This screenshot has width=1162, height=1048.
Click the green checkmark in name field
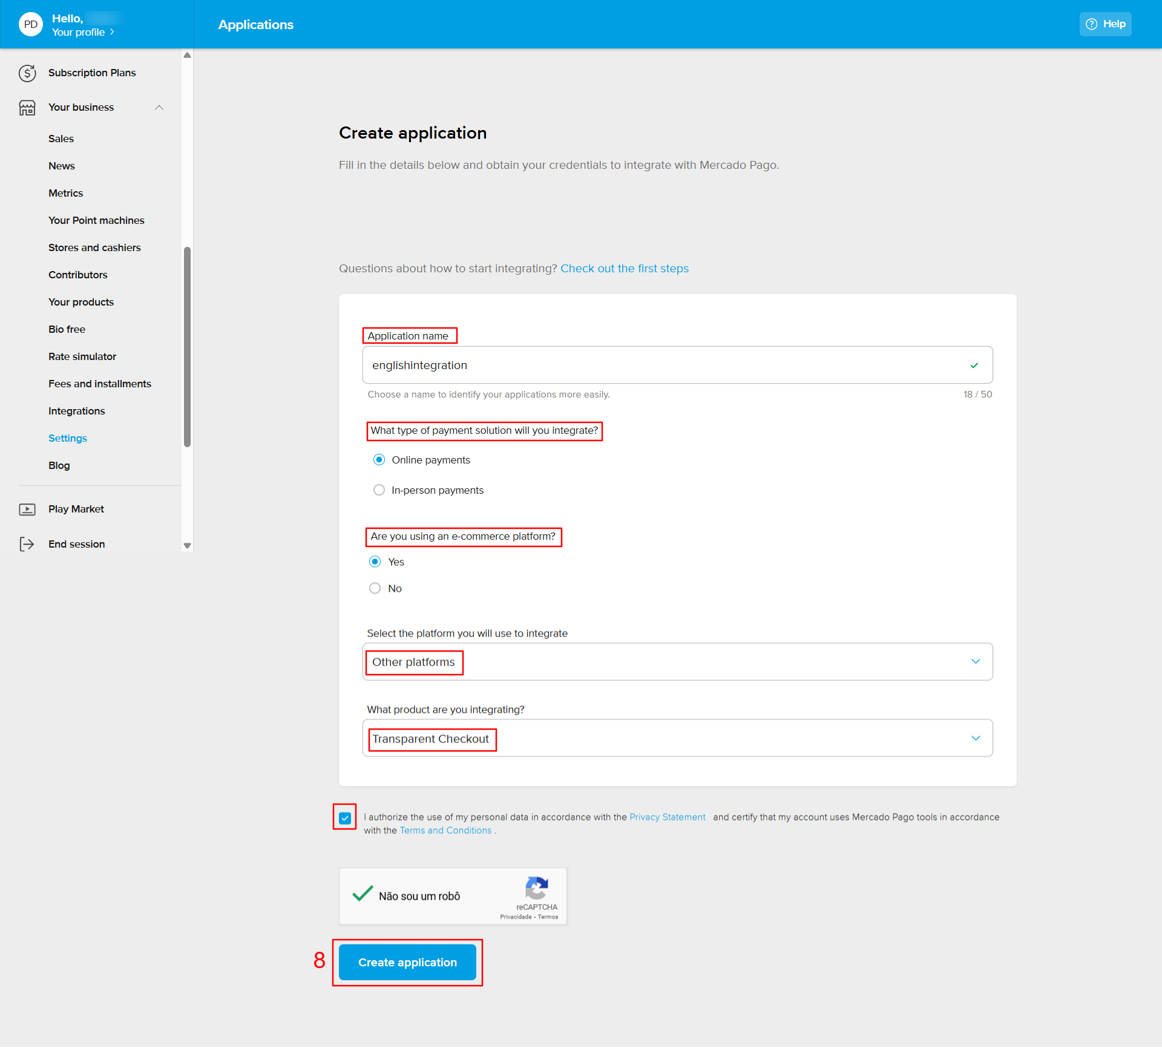pos(974,365)
